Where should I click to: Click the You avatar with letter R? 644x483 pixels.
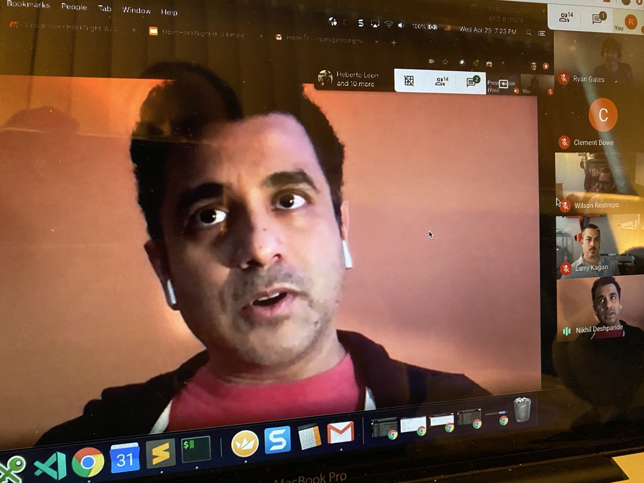point(632,22)
